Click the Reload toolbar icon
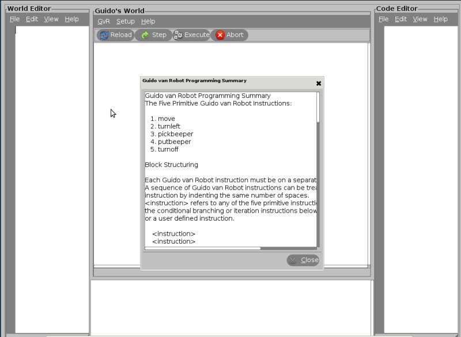This screenshot has height=337, width=461. click(104, 35)
